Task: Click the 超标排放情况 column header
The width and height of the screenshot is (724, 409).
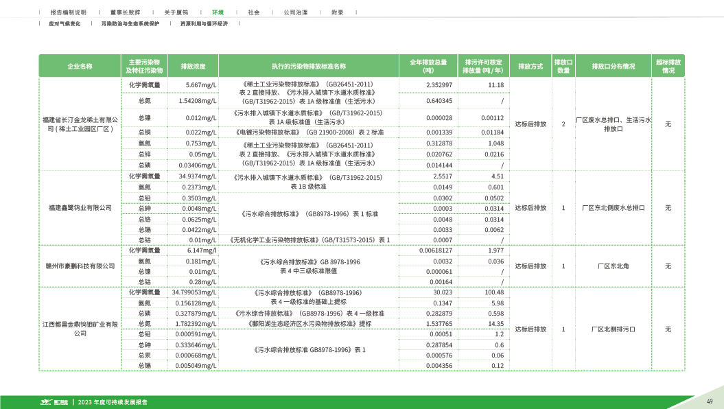Action: pyautogui.click(x=668, y=67)
